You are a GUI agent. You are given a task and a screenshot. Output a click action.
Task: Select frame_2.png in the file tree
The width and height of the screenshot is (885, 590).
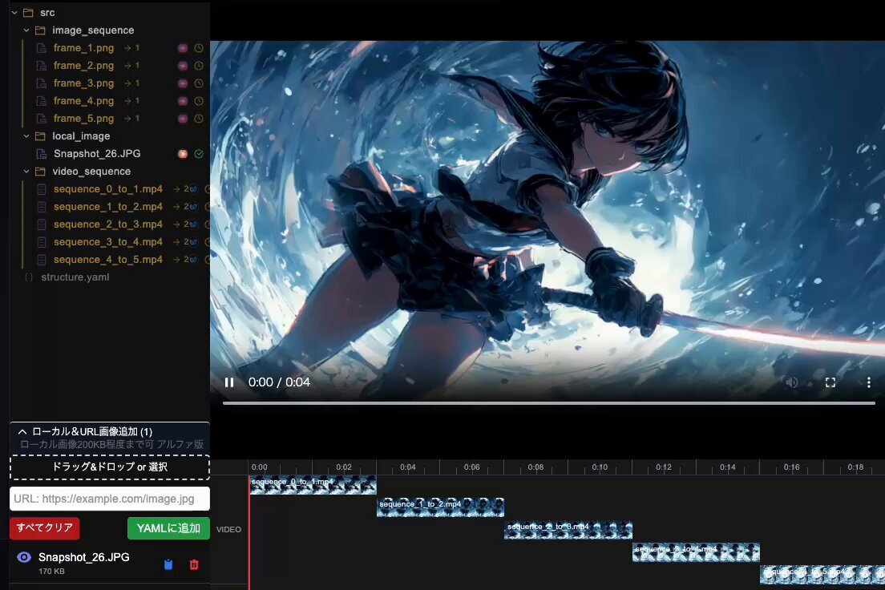[x=83, y=66]
